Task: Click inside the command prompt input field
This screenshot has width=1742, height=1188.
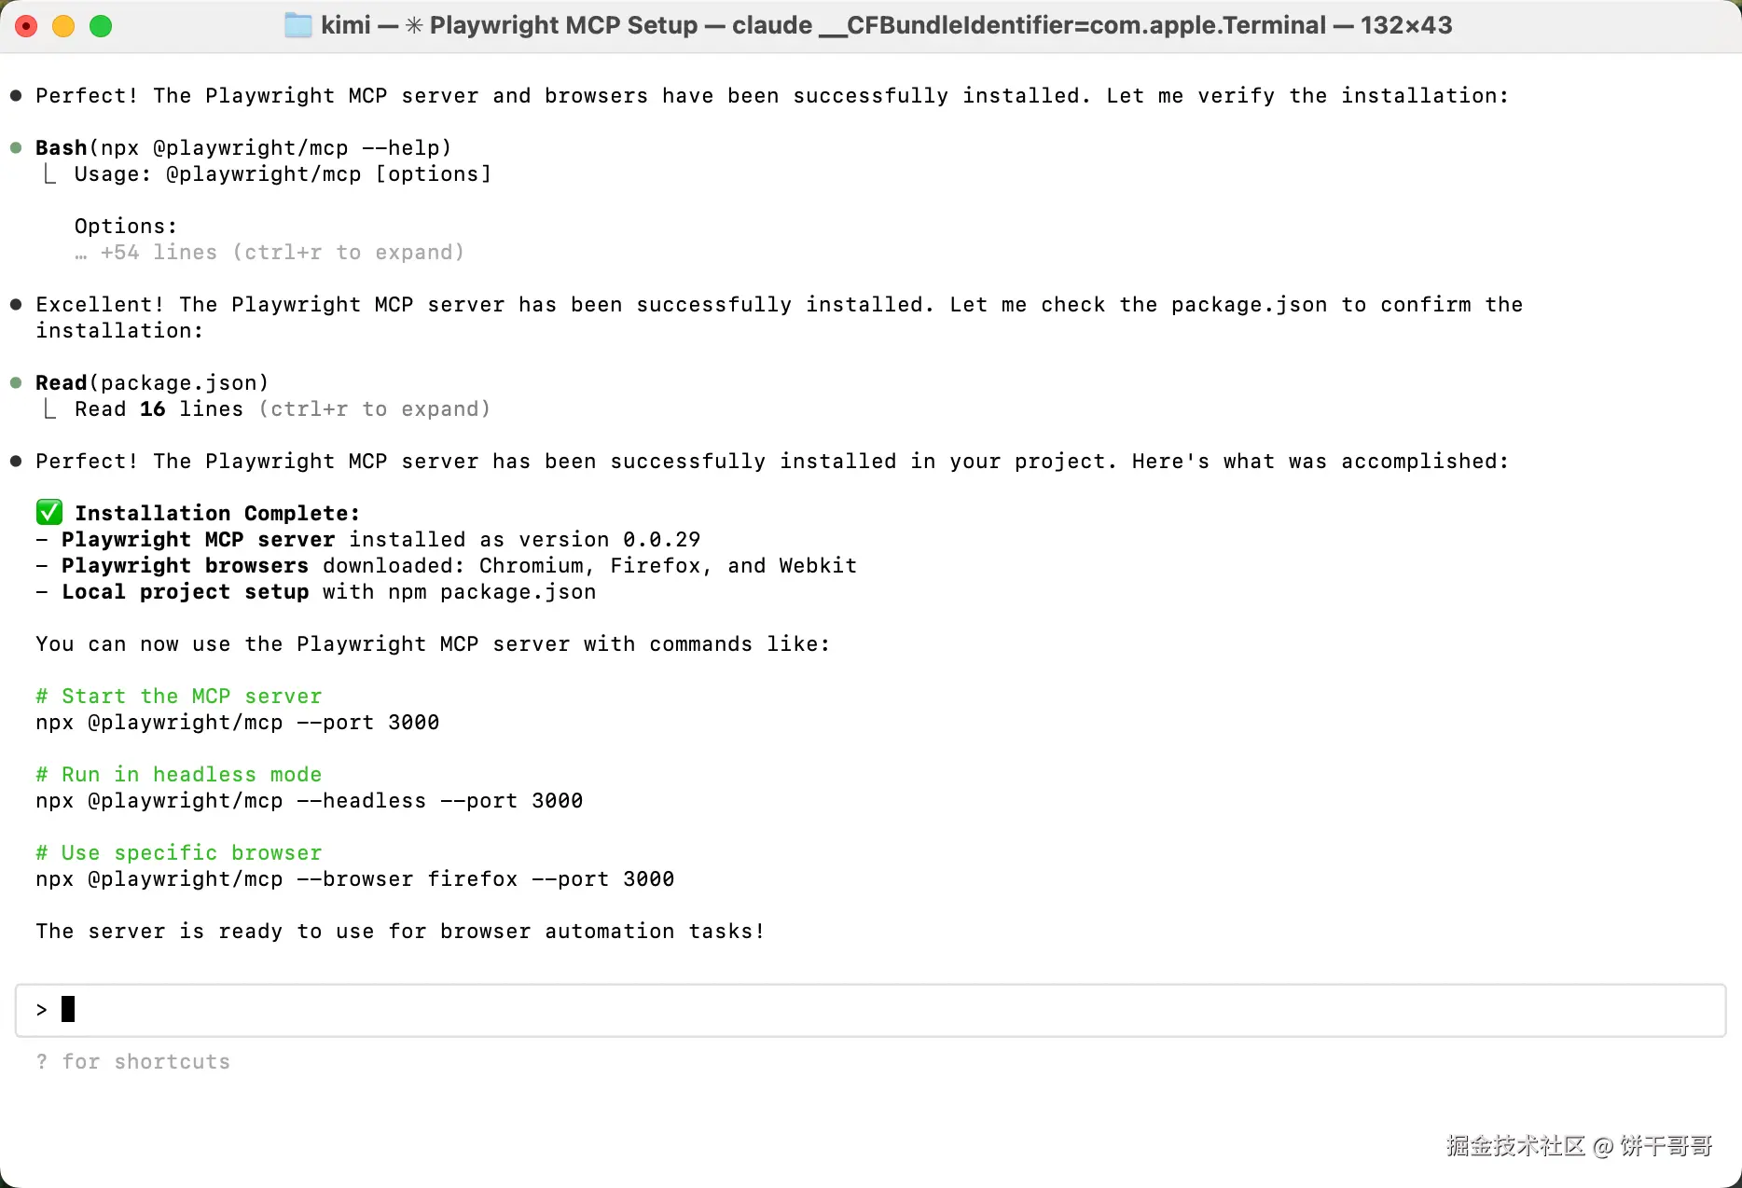Action: 870,1010
